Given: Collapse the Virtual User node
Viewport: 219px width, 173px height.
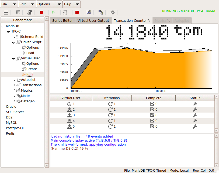Looking at the screenshot, I should coord(13,59).
